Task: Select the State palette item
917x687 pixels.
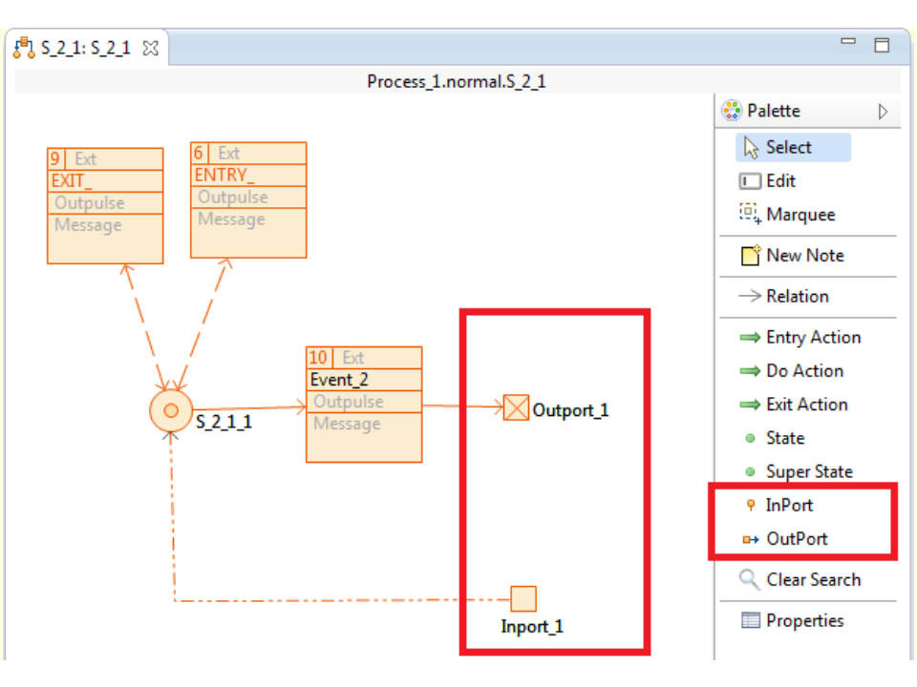Action: (784, 438)
